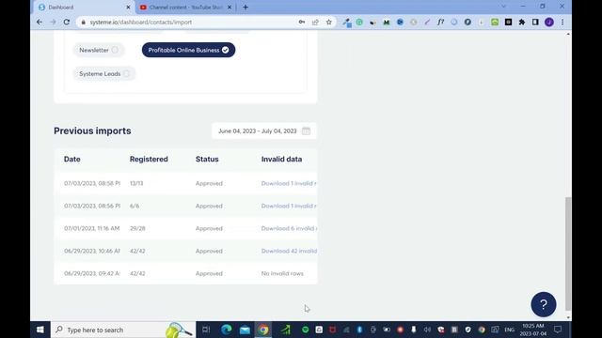Click the share page icon in address bar

pos(315,23)
